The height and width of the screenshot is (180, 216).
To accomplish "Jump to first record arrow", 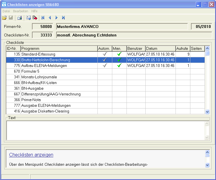I will click(43, 18).
